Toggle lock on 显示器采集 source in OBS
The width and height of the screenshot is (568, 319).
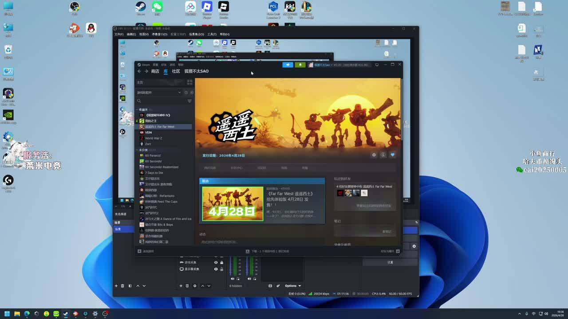[x=222, y=269]
